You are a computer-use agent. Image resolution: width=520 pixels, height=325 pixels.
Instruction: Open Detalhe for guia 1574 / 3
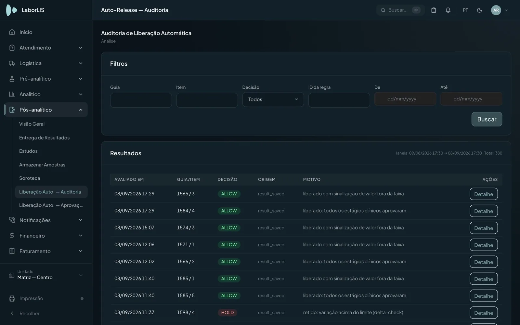pyautogui.click(x=484, y=228)
